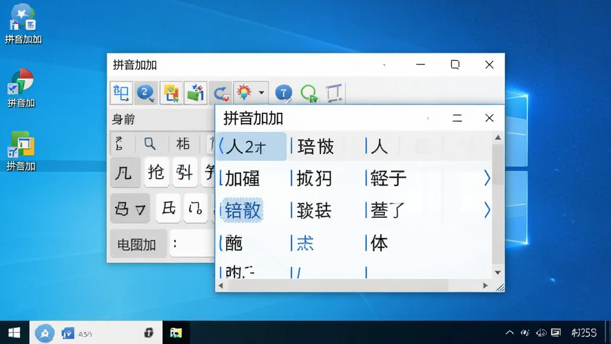
Task: Click the 氏 key button
Action: point(168,208)
